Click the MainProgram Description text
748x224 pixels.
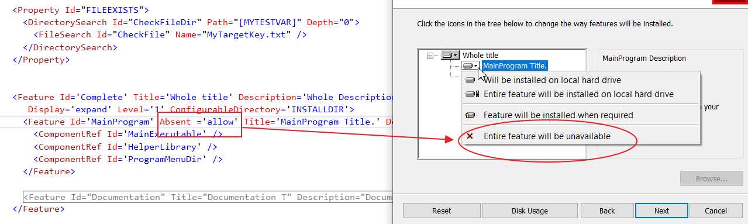644,58
